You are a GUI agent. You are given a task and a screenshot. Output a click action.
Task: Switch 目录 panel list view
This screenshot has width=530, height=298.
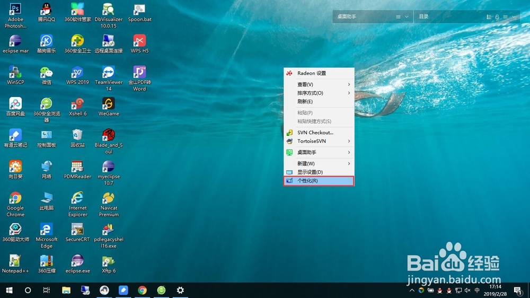click(x=489, y=16)
